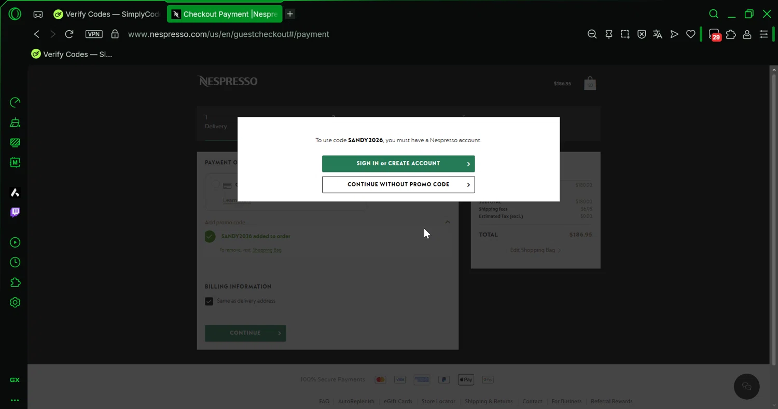Go back to the previous page
The width and height of the screenshot is (778, 409).
pyautogui.click(x=36, y=34)
